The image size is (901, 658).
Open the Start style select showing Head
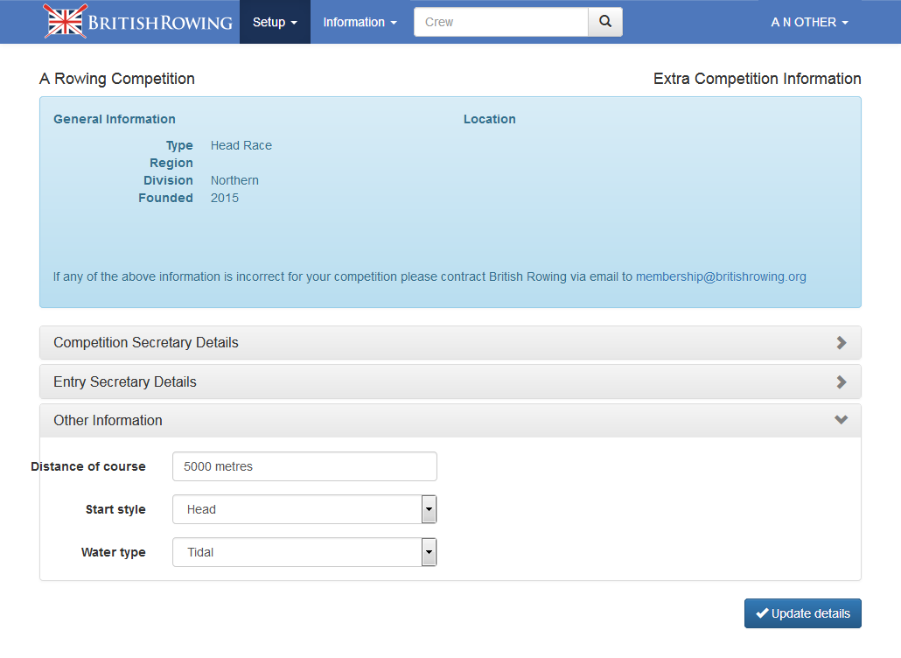[x=297, y=509]
